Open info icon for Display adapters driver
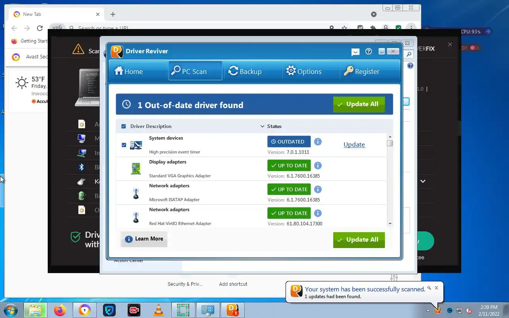Image resolution: width=509 pixels, height=318 pixels. 318,165
